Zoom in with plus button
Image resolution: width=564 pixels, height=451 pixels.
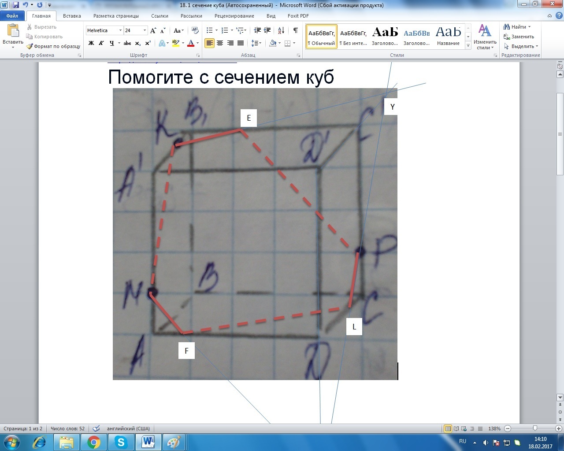559,429
